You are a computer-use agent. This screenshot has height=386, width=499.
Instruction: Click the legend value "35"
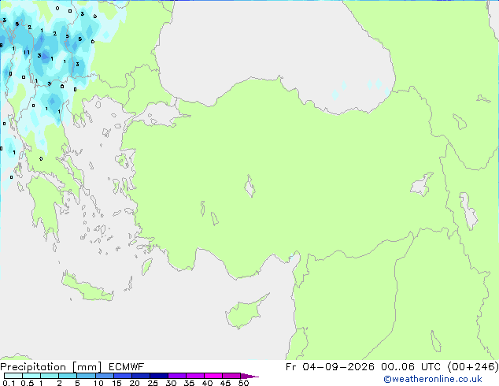tap(189, 383)
